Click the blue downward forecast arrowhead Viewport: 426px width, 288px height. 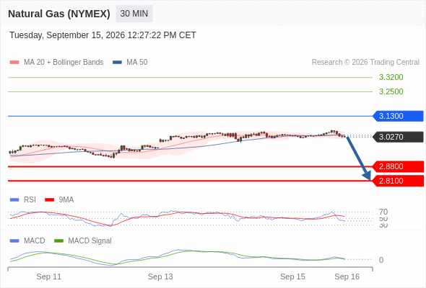(367, 176)
